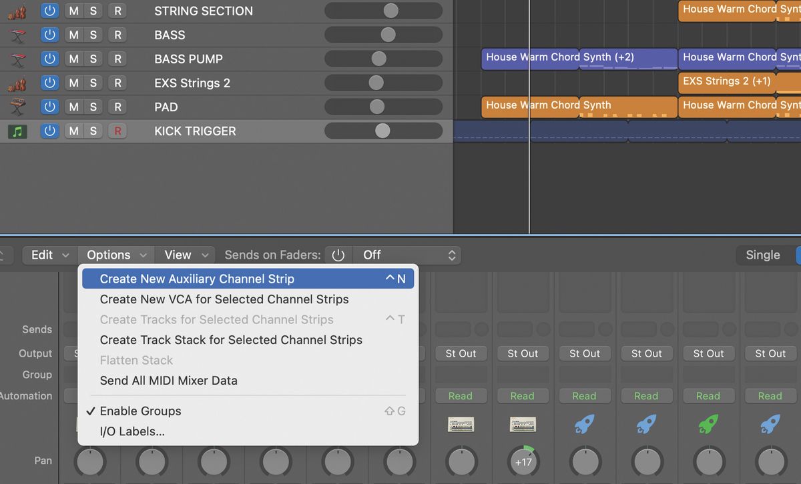Open the Edit menu dropdown in mixer
801x484 pixels.
tap(49, 255)
